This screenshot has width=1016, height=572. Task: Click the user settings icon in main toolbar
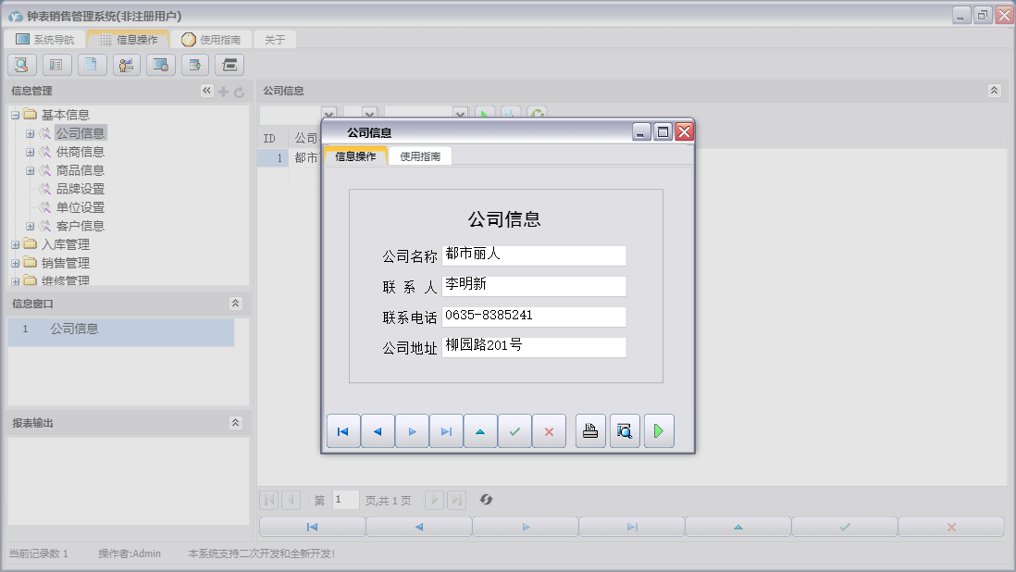126,65
